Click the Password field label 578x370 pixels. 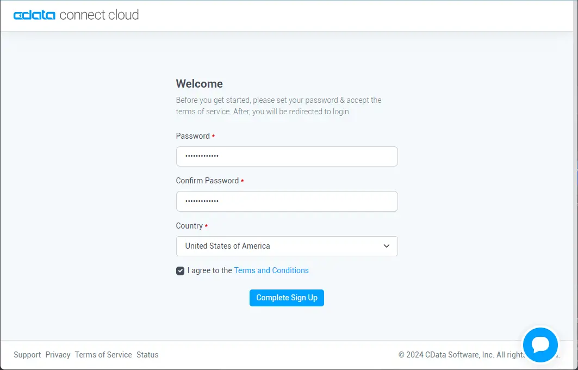click(x=192, y=136)
